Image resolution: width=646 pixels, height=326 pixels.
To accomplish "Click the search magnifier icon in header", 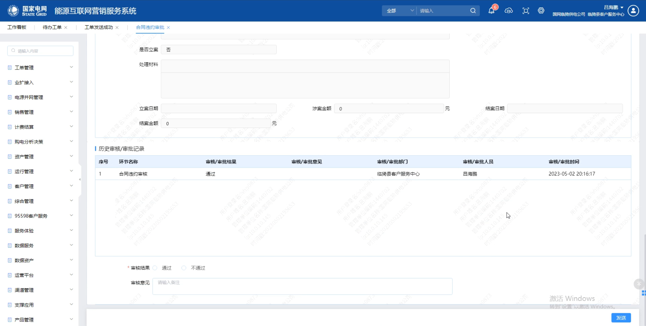I will coord(473,11).
